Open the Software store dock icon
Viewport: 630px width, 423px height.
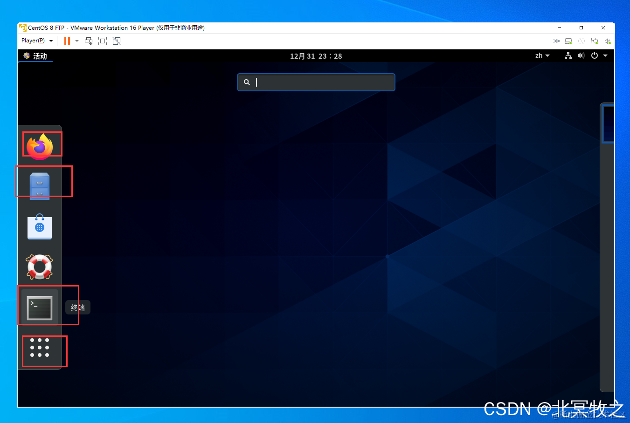click(40, 227)
